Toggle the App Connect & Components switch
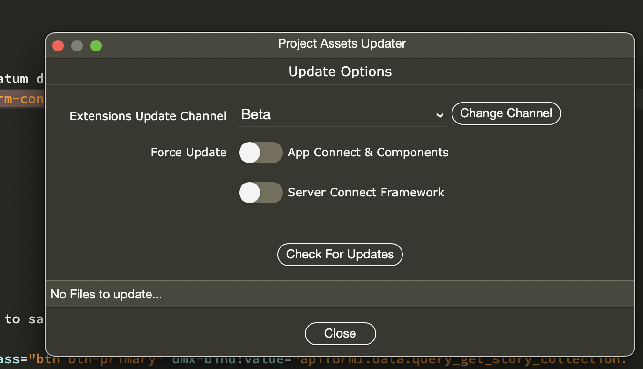Viewport: 643px width, 369px height. [x=261, y=153]
